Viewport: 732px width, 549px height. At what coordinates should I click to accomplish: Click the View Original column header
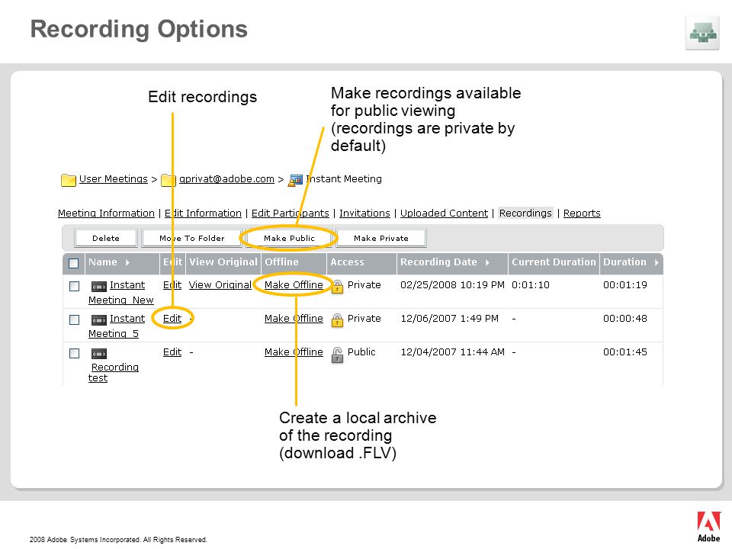click(223, 262)
